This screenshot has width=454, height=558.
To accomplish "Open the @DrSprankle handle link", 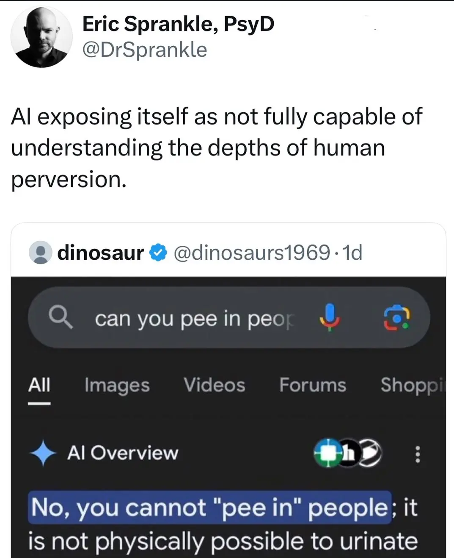I will coord(145,50).
